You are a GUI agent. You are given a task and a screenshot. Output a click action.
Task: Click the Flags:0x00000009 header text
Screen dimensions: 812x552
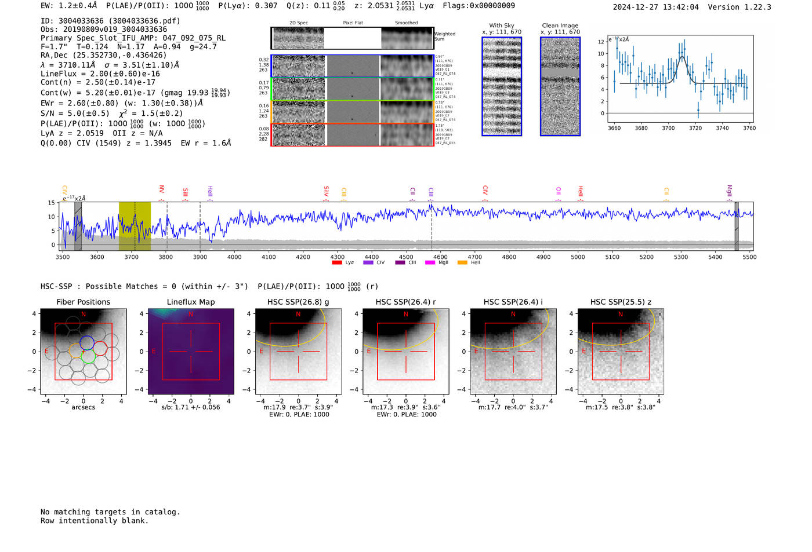(478, 6)
